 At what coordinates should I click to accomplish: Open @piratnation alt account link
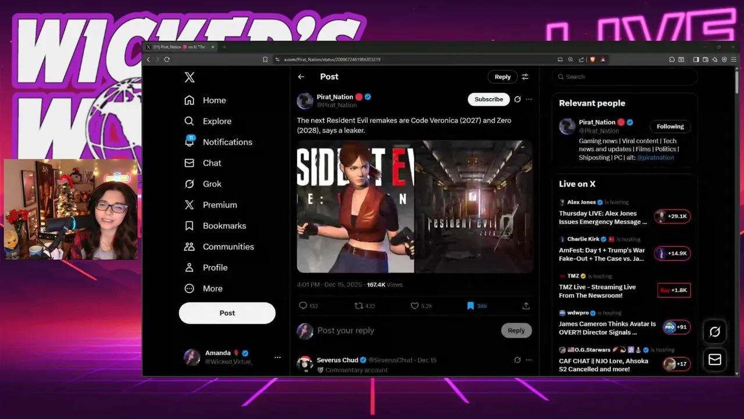tap(655, 158)
